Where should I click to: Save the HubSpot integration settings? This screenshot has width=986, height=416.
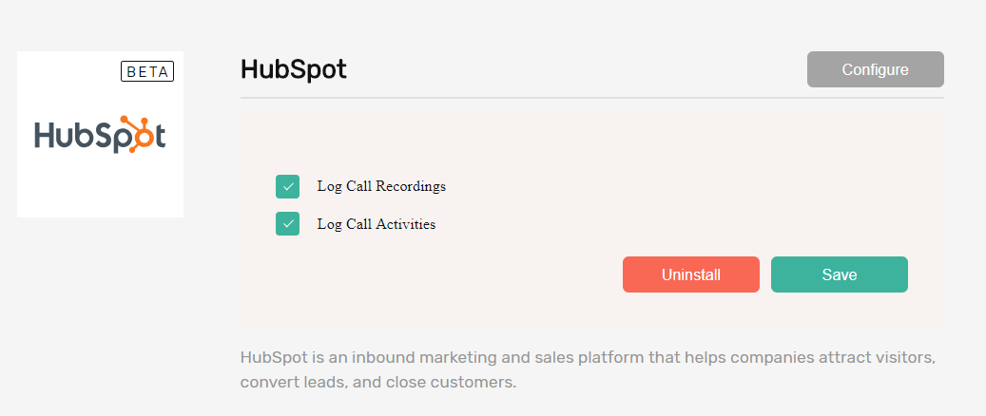[x=840, y=274]
